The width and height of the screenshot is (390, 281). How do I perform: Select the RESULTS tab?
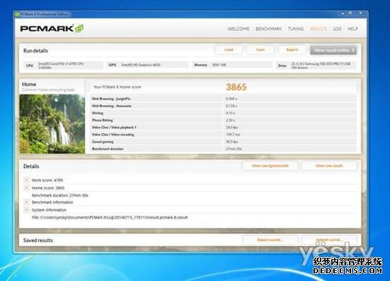[x=318, y=29]
